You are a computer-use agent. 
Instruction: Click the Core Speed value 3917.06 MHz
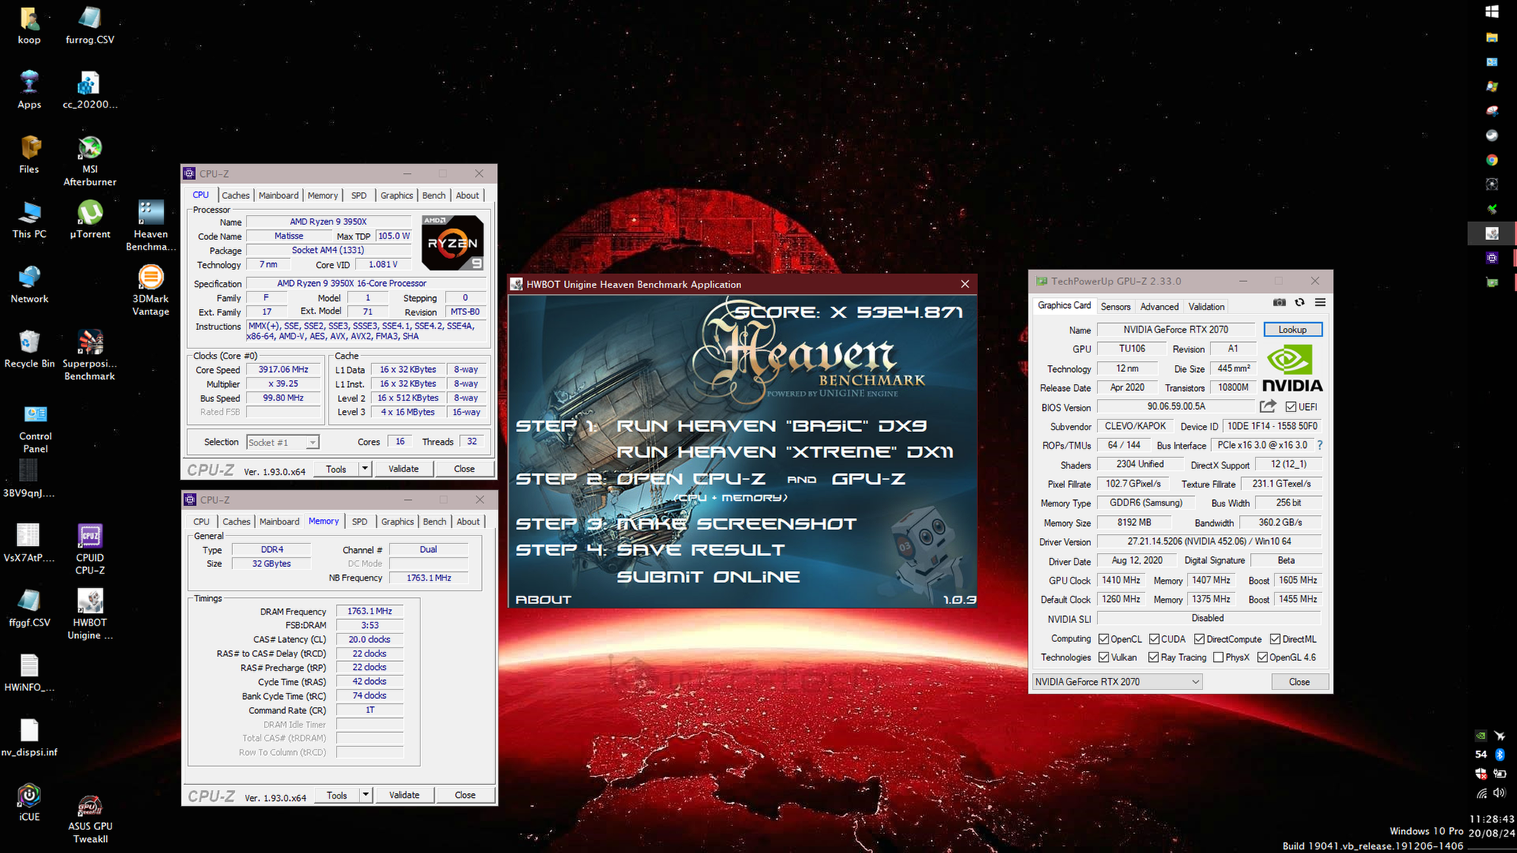point(284,370)
